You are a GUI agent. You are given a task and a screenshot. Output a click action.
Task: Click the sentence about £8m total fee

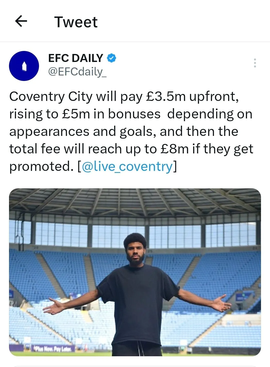(x=131, y=149)
